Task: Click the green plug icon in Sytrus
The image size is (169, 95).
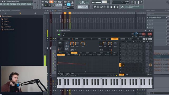Action: 59,35
